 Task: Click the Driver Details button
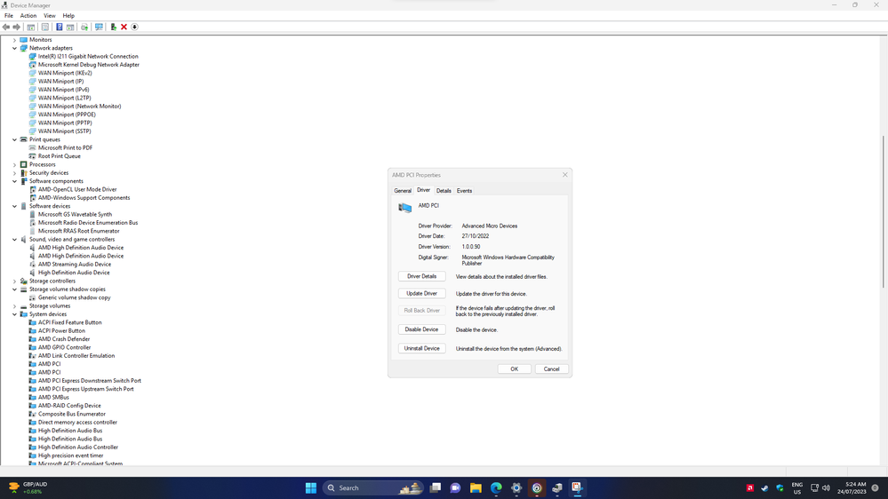pyautogui.click(x=422, y=276)
